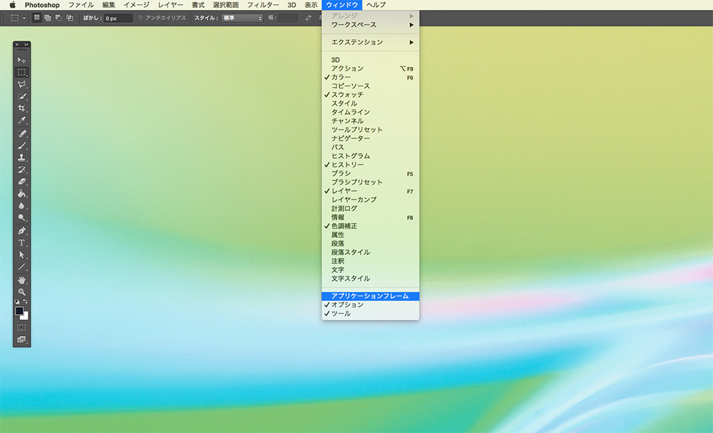The width and height of the screenshot is (713, 433).
Task: Close the toolbox panel with X
Action: pos(17,45)
